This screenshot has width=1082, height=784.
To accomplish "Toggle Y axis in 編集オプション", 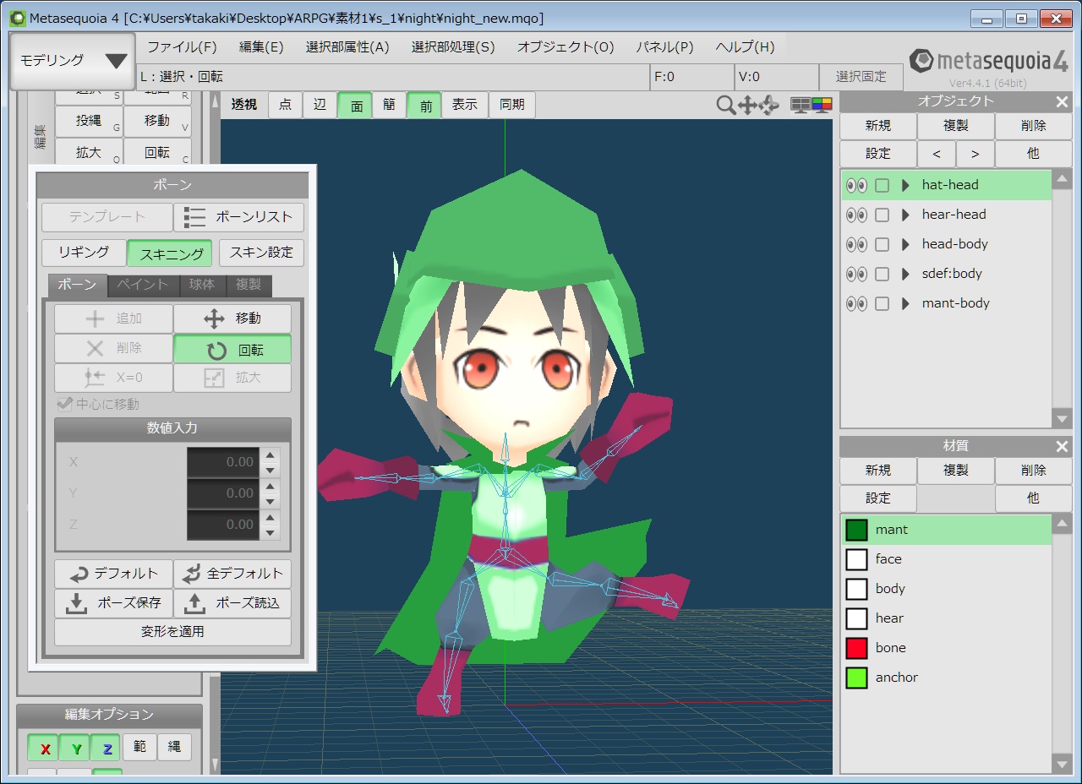I will [75, 749].
